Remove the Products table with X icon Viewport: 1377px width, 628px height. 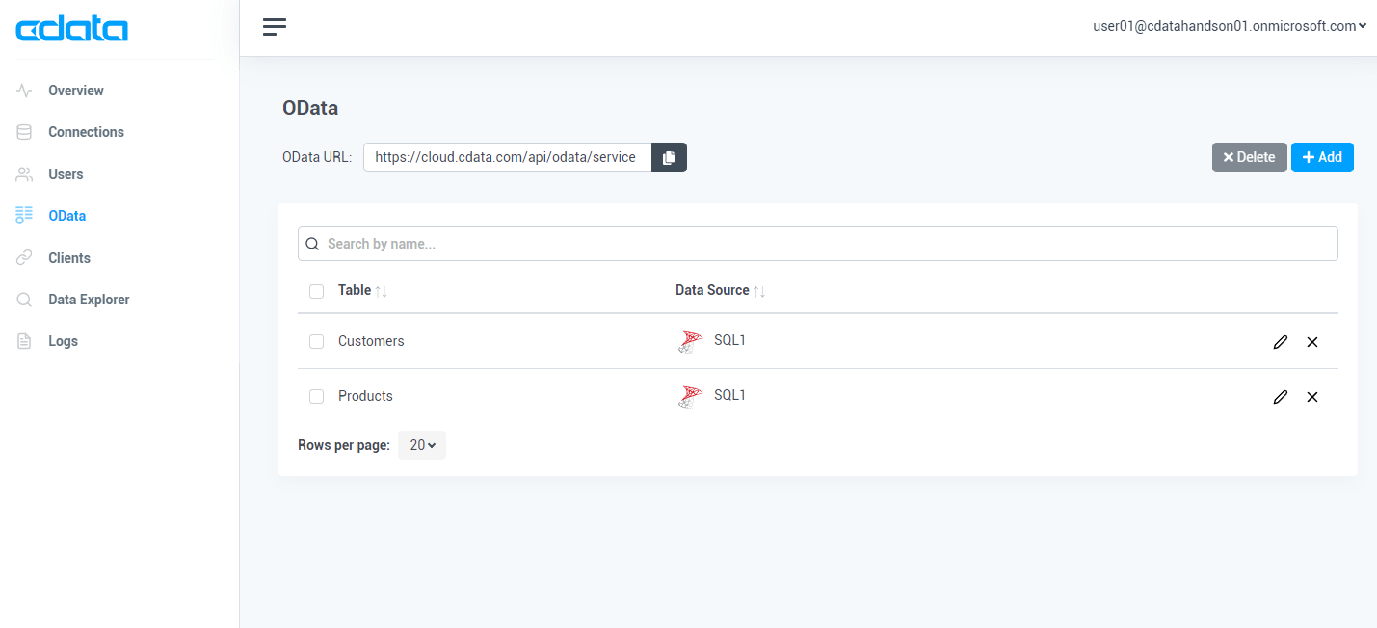tap(1311, 397)
